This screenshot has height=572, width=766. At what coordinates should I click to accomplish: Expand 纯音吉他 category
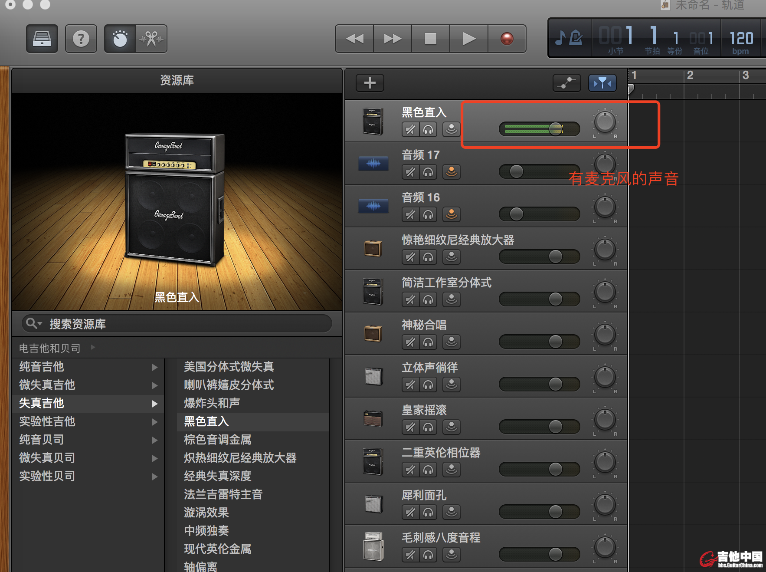154,367
